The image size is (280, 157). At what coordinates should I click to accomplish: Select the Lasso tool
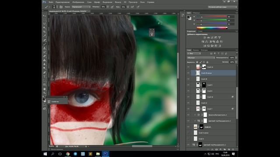point(45,24)
